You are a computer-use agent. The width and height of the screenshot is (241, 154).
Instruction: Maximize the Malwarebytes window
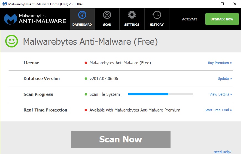[x=222, y=4]
